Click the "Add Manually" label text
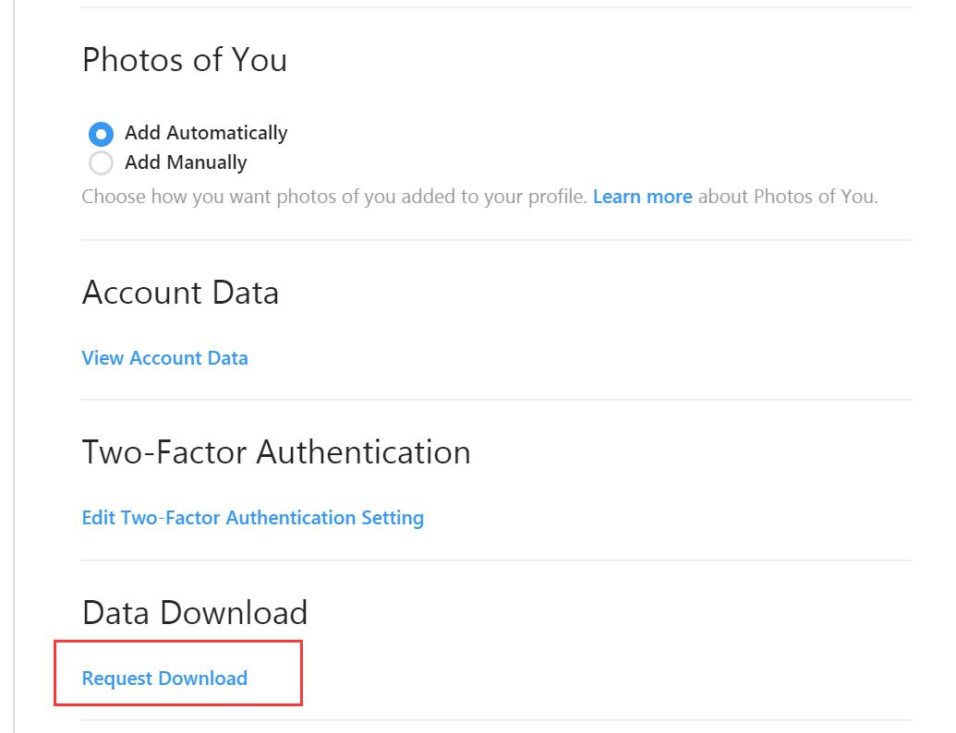Screen dimensions: 956x733 pos(186,162)
